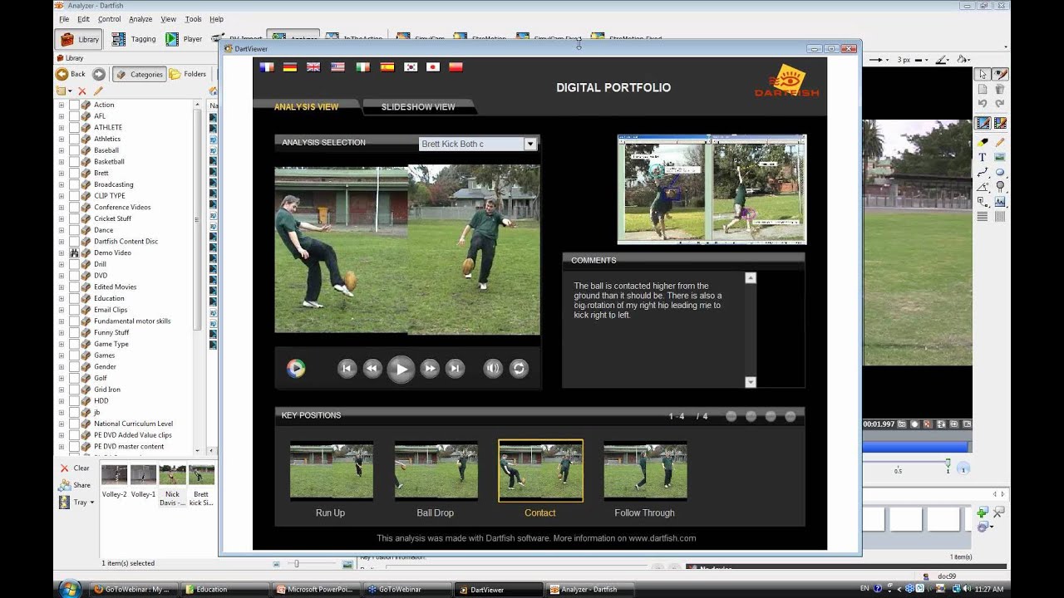
Task: Select the German flag language icon
Action: 290,67
